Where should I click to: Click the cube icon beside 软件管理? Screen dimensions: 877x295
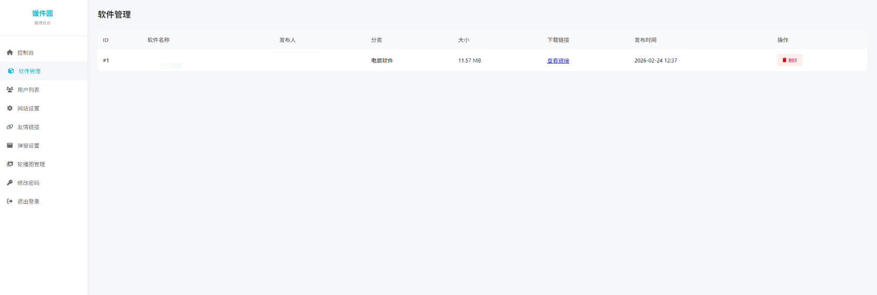click(x=11, y=71)
